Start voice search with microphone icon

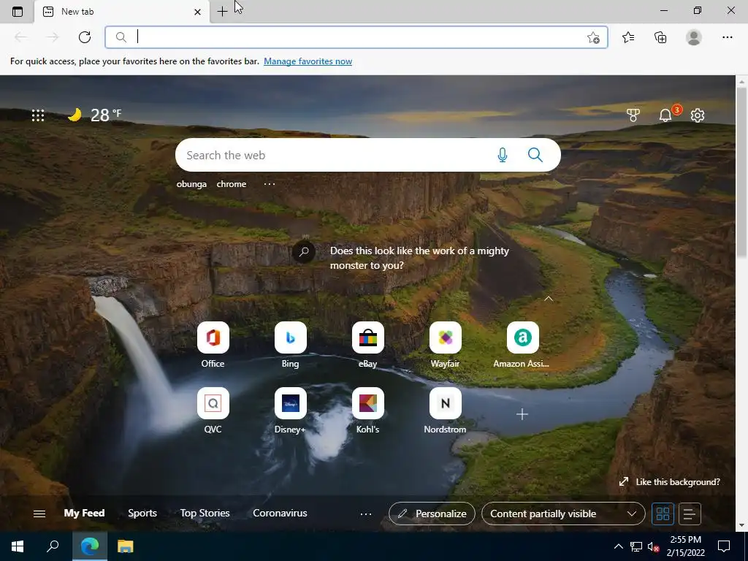coord(503,155)
